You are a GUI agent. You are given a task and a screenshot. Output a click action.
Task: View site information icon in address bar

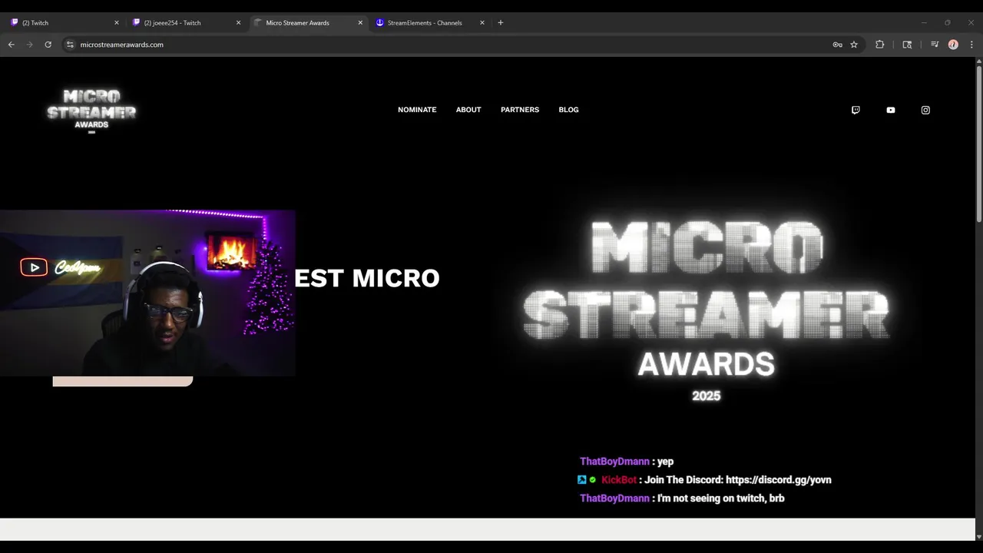(70, 45)
